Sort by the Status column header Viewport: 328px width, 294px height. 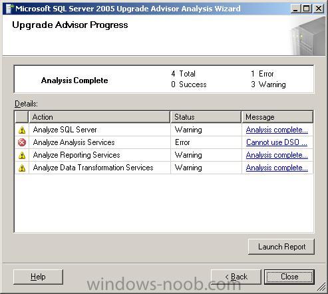pos(206,117)
